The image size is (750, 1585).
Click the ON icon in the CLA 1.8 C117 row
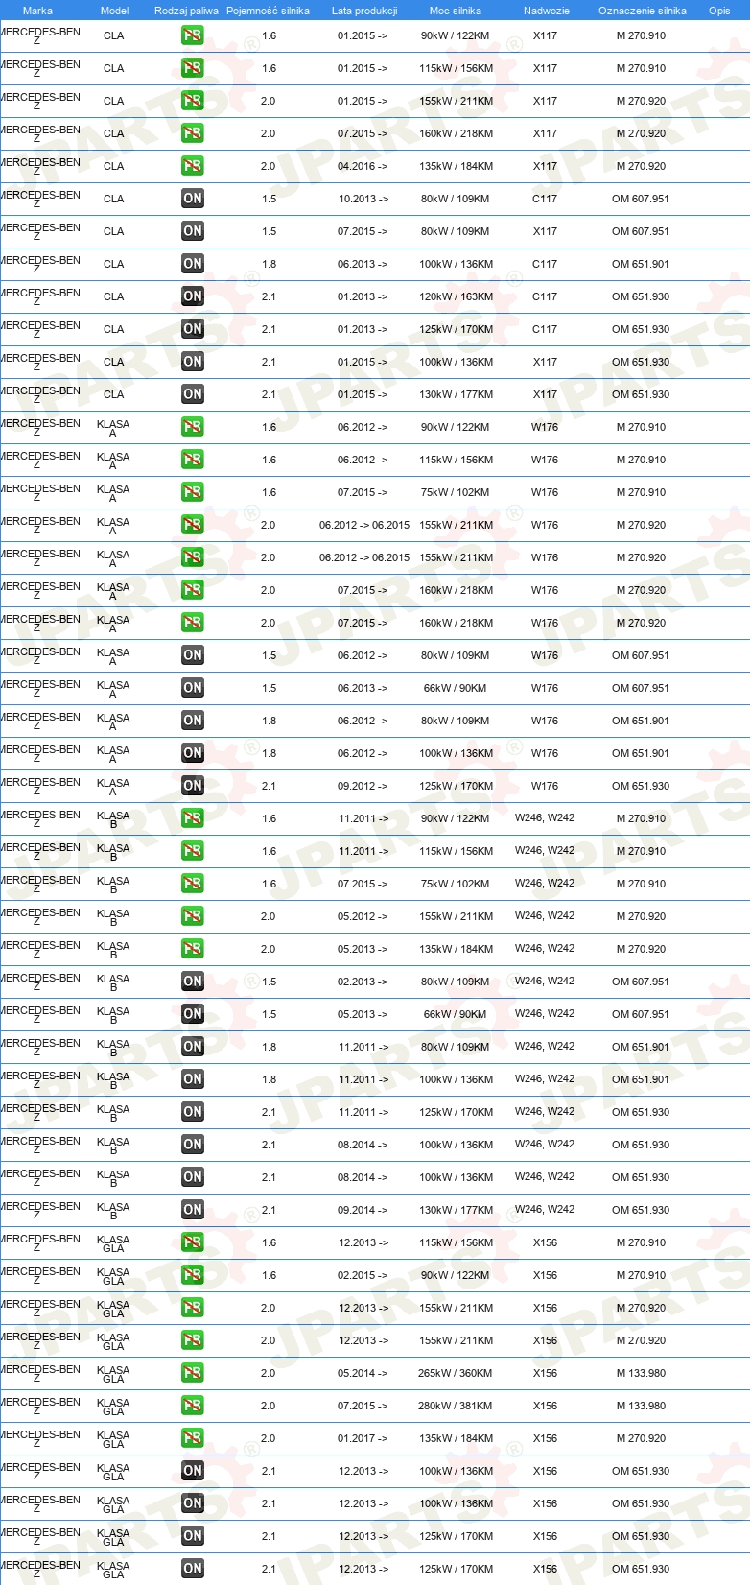193,264
